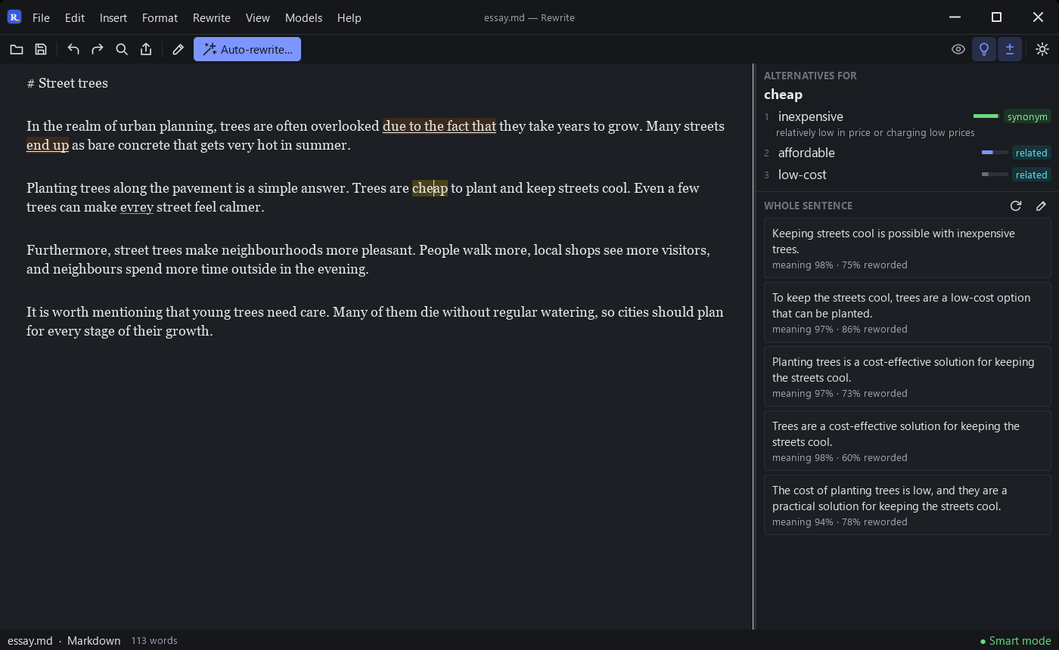Open search with the magnifier icon
The image size is (1059, 650).
122,50
